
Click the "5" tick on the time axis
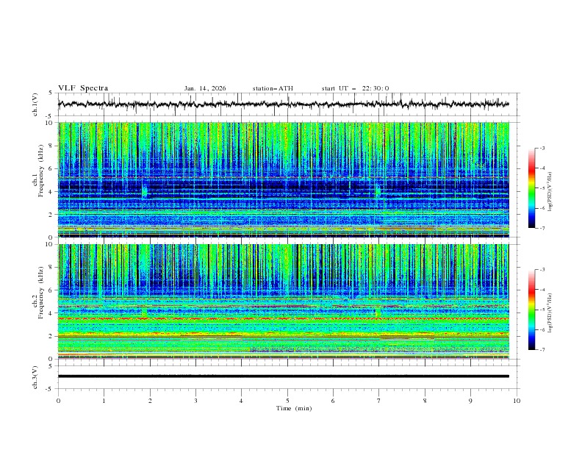tap(287, 401)
